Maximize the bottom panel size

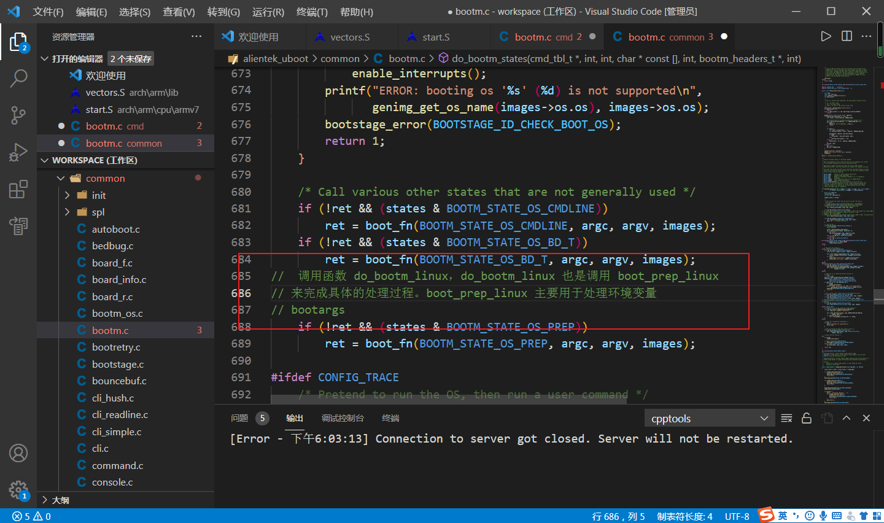click(847, 418)
